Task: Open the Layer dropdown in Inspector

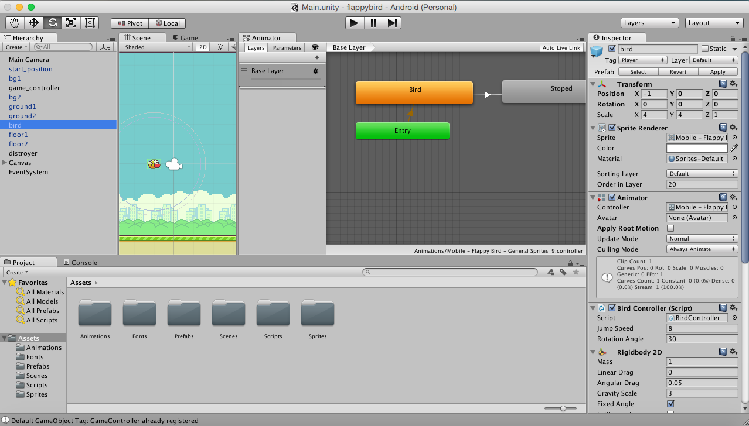Action: tap(714, 60)
